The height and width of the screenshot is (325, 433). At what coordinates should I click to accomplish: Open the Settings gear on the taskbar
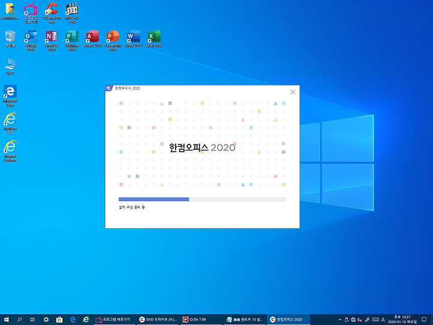click(46, 320)
